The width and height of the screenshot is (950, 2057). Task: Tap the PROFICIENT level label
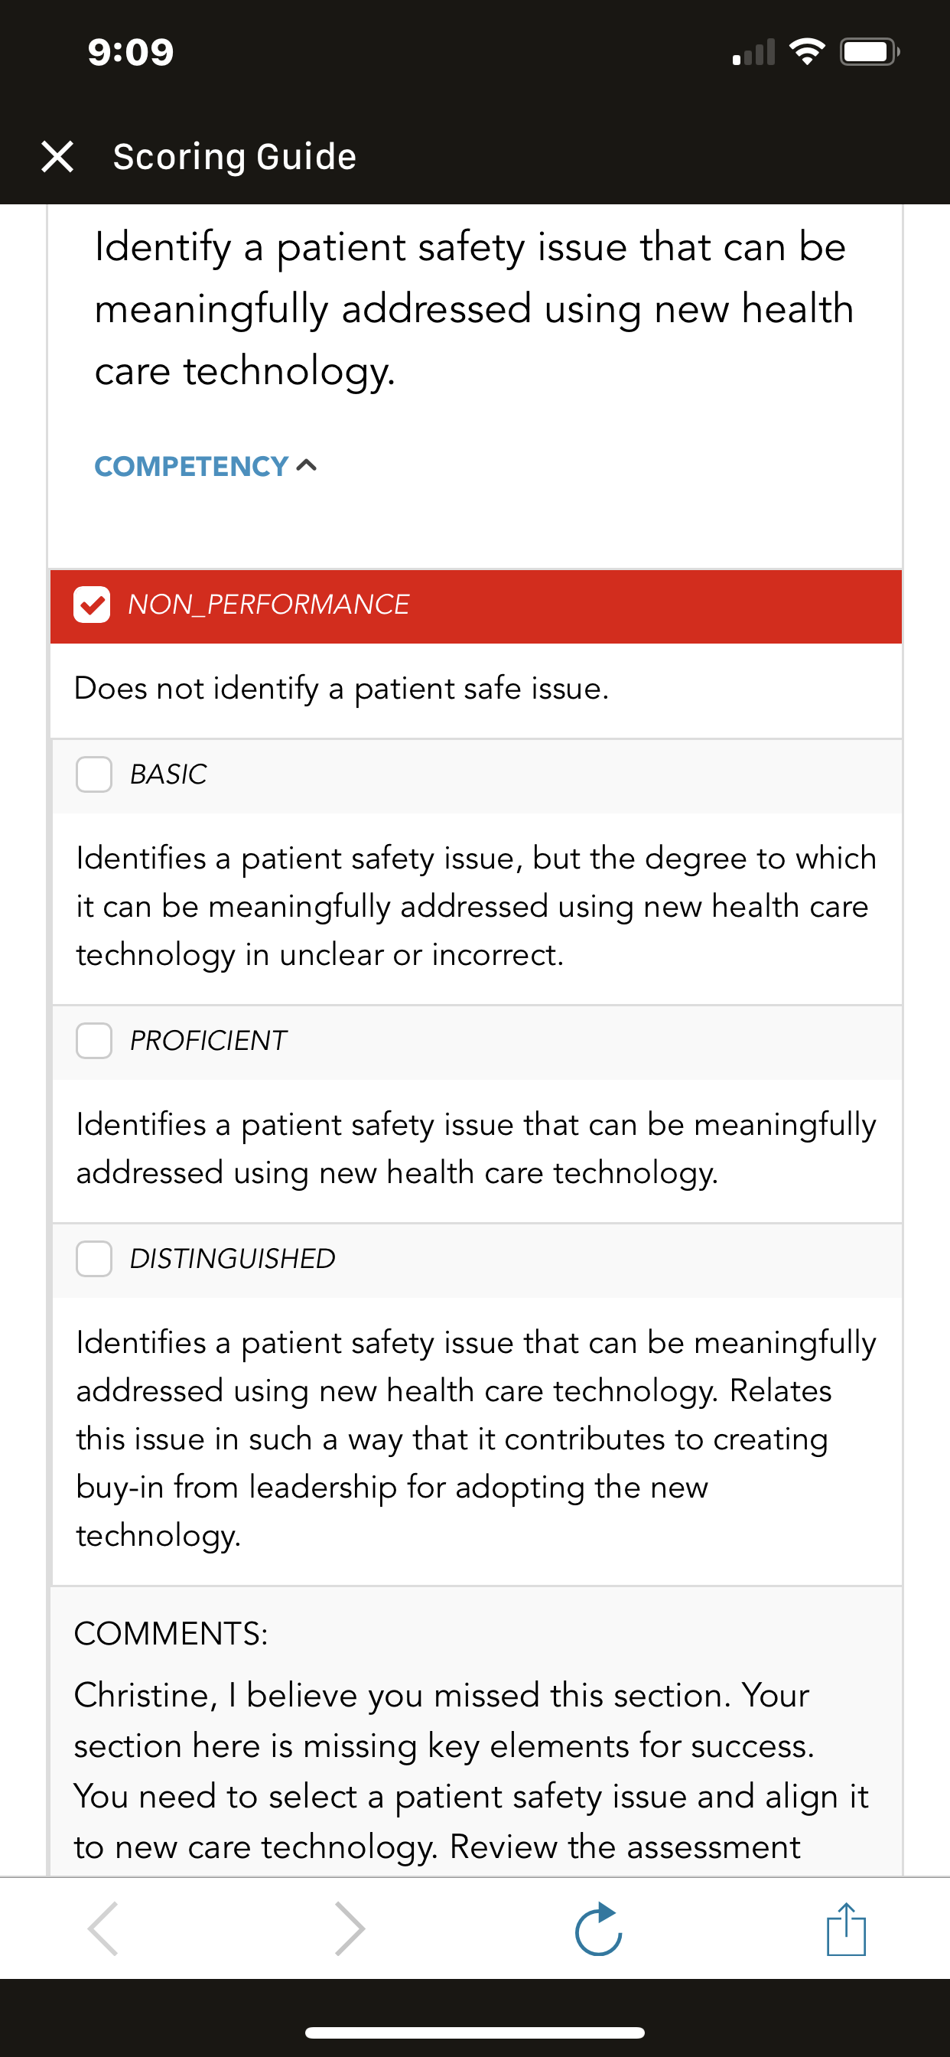coord(207,1041)
